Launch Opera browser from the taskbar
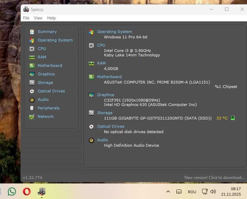Screen dimensions: 247x199 27,192
